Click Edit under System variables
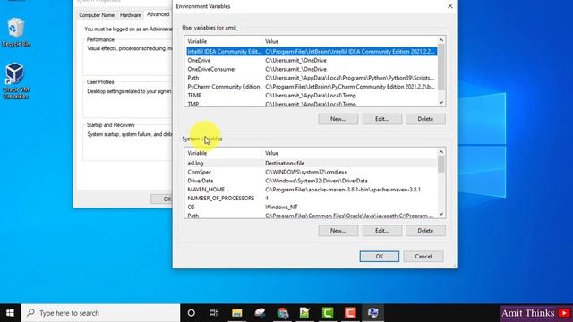The height and width of the screenshot is (322, 573). coord(382,231)
